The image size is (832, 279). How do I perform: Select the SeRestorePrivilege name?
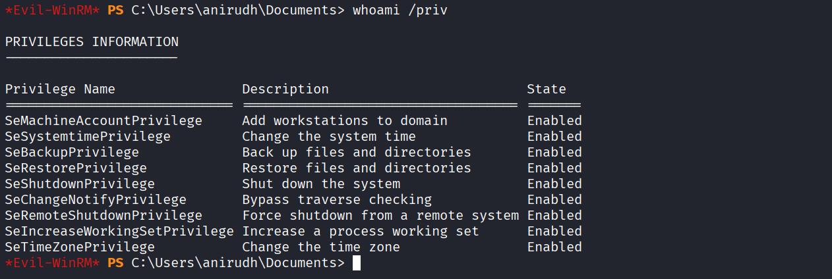76,168
